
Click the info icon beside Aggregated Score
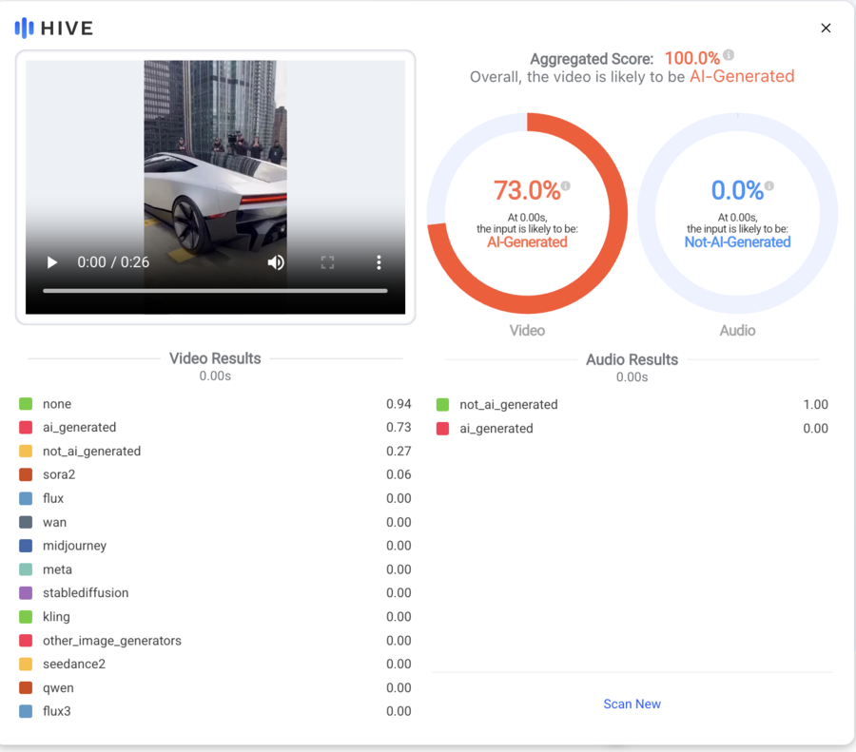729,54
